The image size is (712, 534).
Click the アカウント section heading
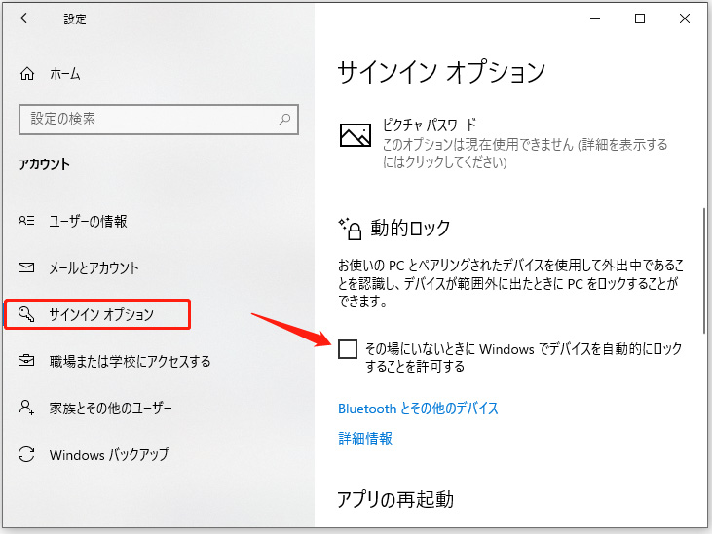[44, 164]
